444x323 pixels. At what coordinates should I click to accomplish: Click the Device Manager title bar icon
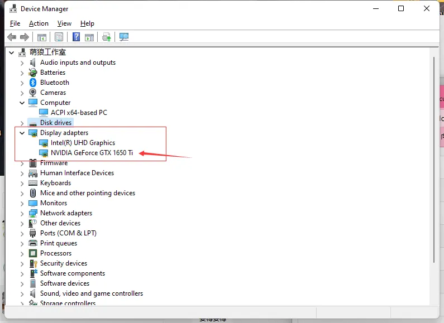[x=13, y=9]
